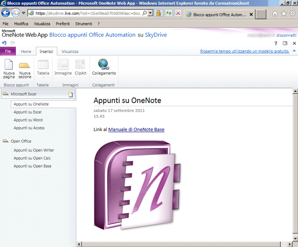Click the browser Forward arrow button
Image resolution: width=298 pixels, height=247 pixels.
tap(16, 13)
